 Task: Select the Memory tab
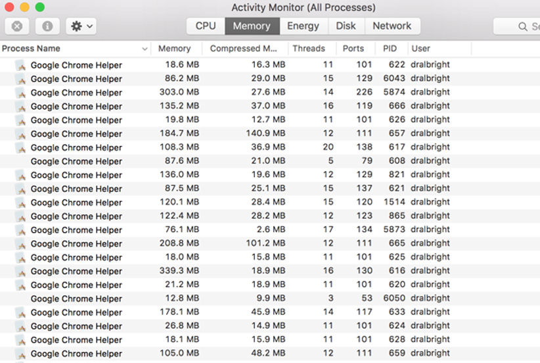pos(252,26)
